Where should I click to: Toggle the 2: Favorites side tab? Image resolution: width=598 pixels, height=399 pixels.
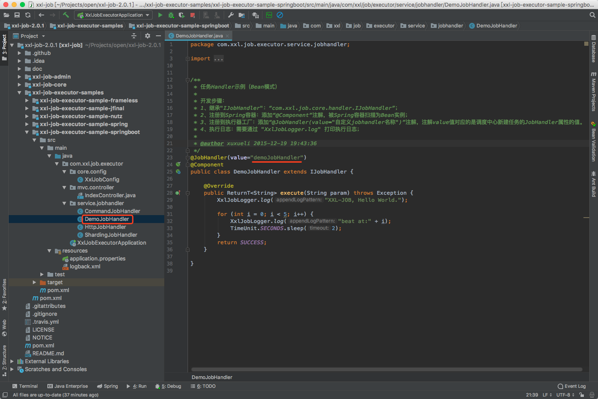tap(4, 295)
